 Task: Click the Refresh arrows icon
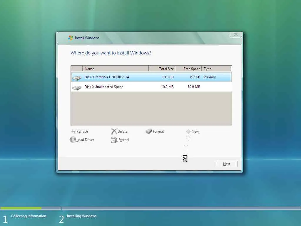pyautogui.click(x=73, y=132)
